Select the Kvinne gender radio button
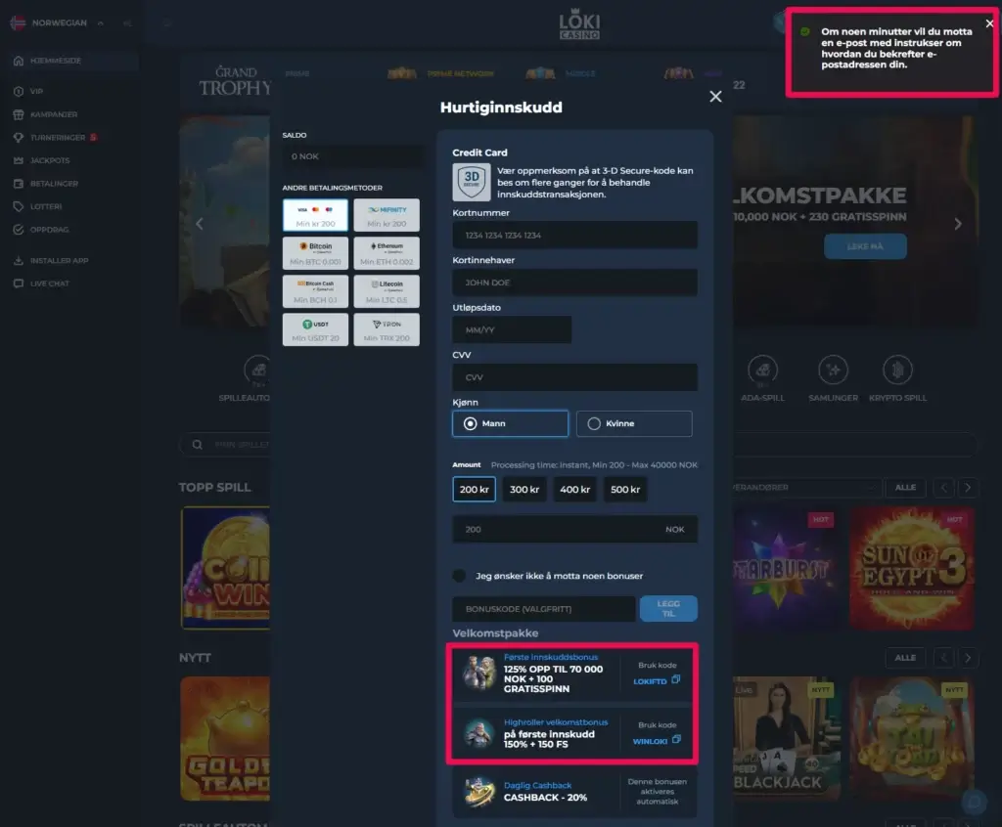 (x=594, y=423)
